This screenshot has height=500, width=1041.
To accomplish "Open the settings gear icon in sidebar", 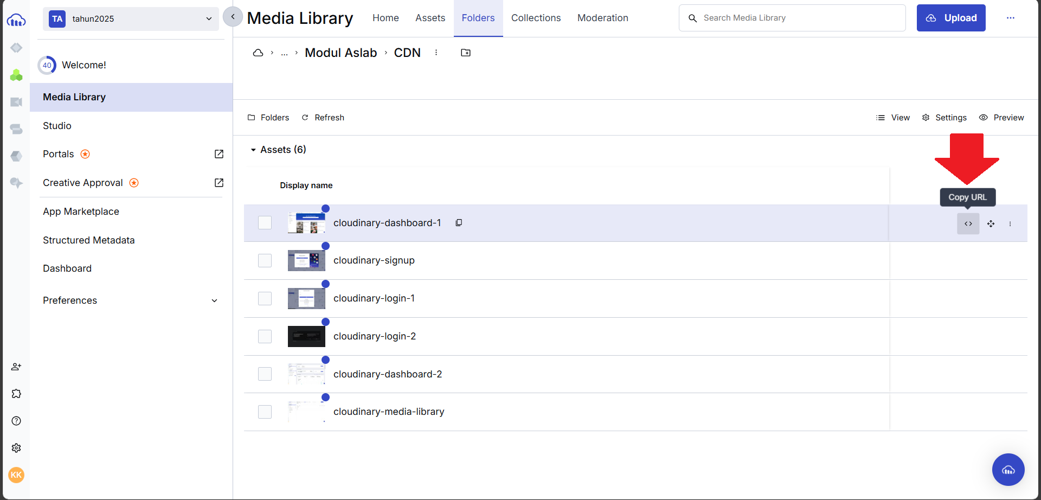I will (16, 448).
